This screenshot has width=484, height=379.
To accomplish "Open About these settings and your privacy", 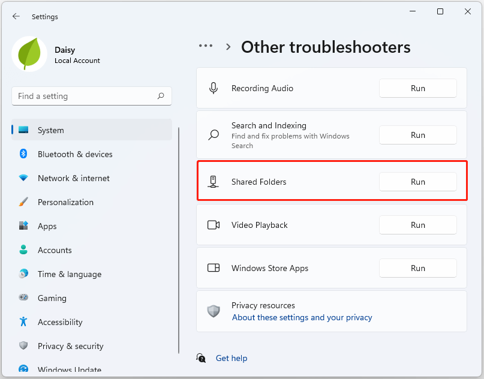I will (x=302, y=317).
